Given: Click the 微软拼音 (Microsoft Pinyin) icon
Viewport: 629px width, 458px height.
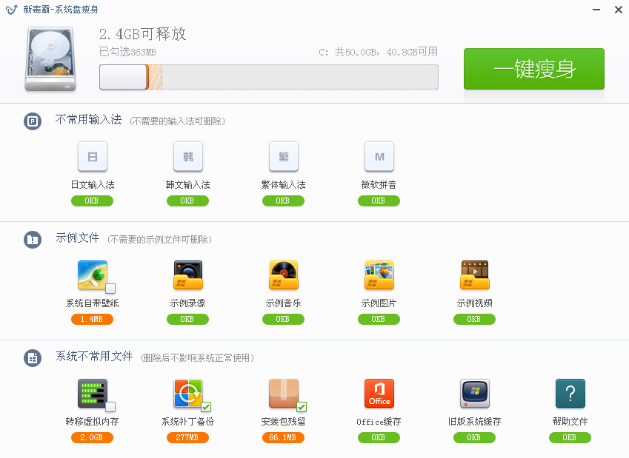Looking at the screenshot, I should [x=379, y=156].
